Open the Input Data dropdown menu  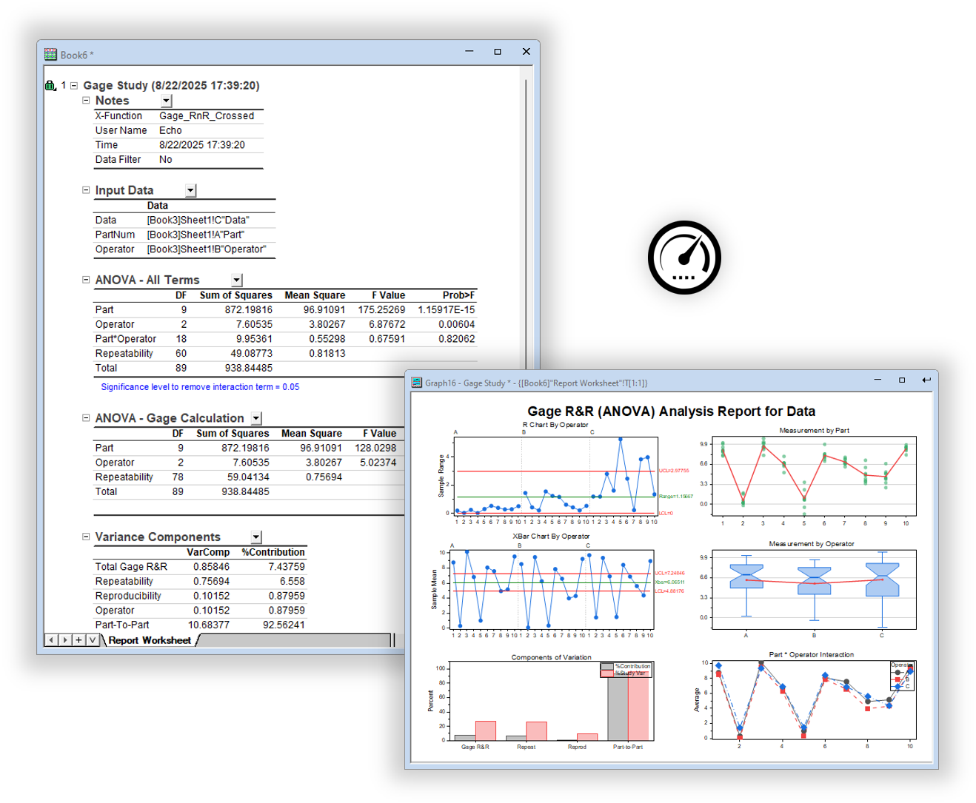pos(189,190)
